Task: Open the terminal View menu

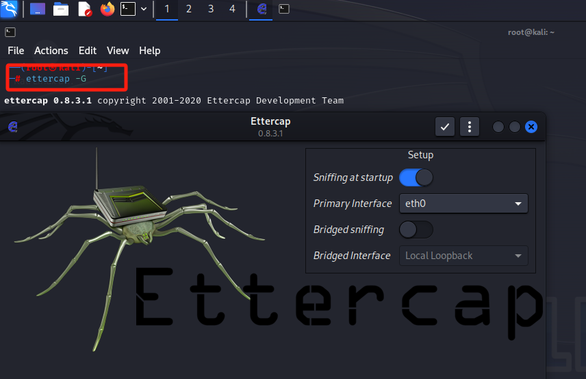Action: click(x=118, y=51)
